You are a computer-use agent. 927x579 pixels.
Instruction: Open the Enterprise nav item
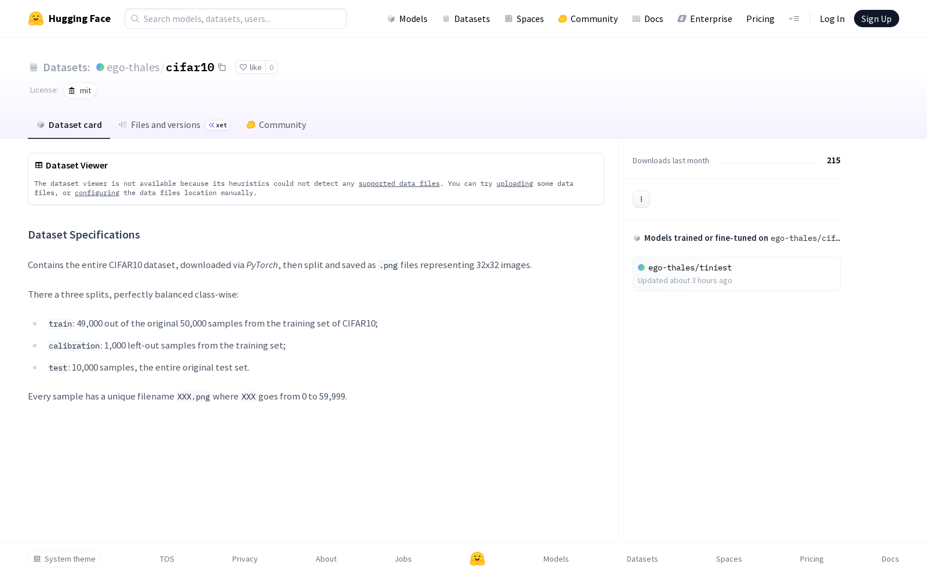705,19
